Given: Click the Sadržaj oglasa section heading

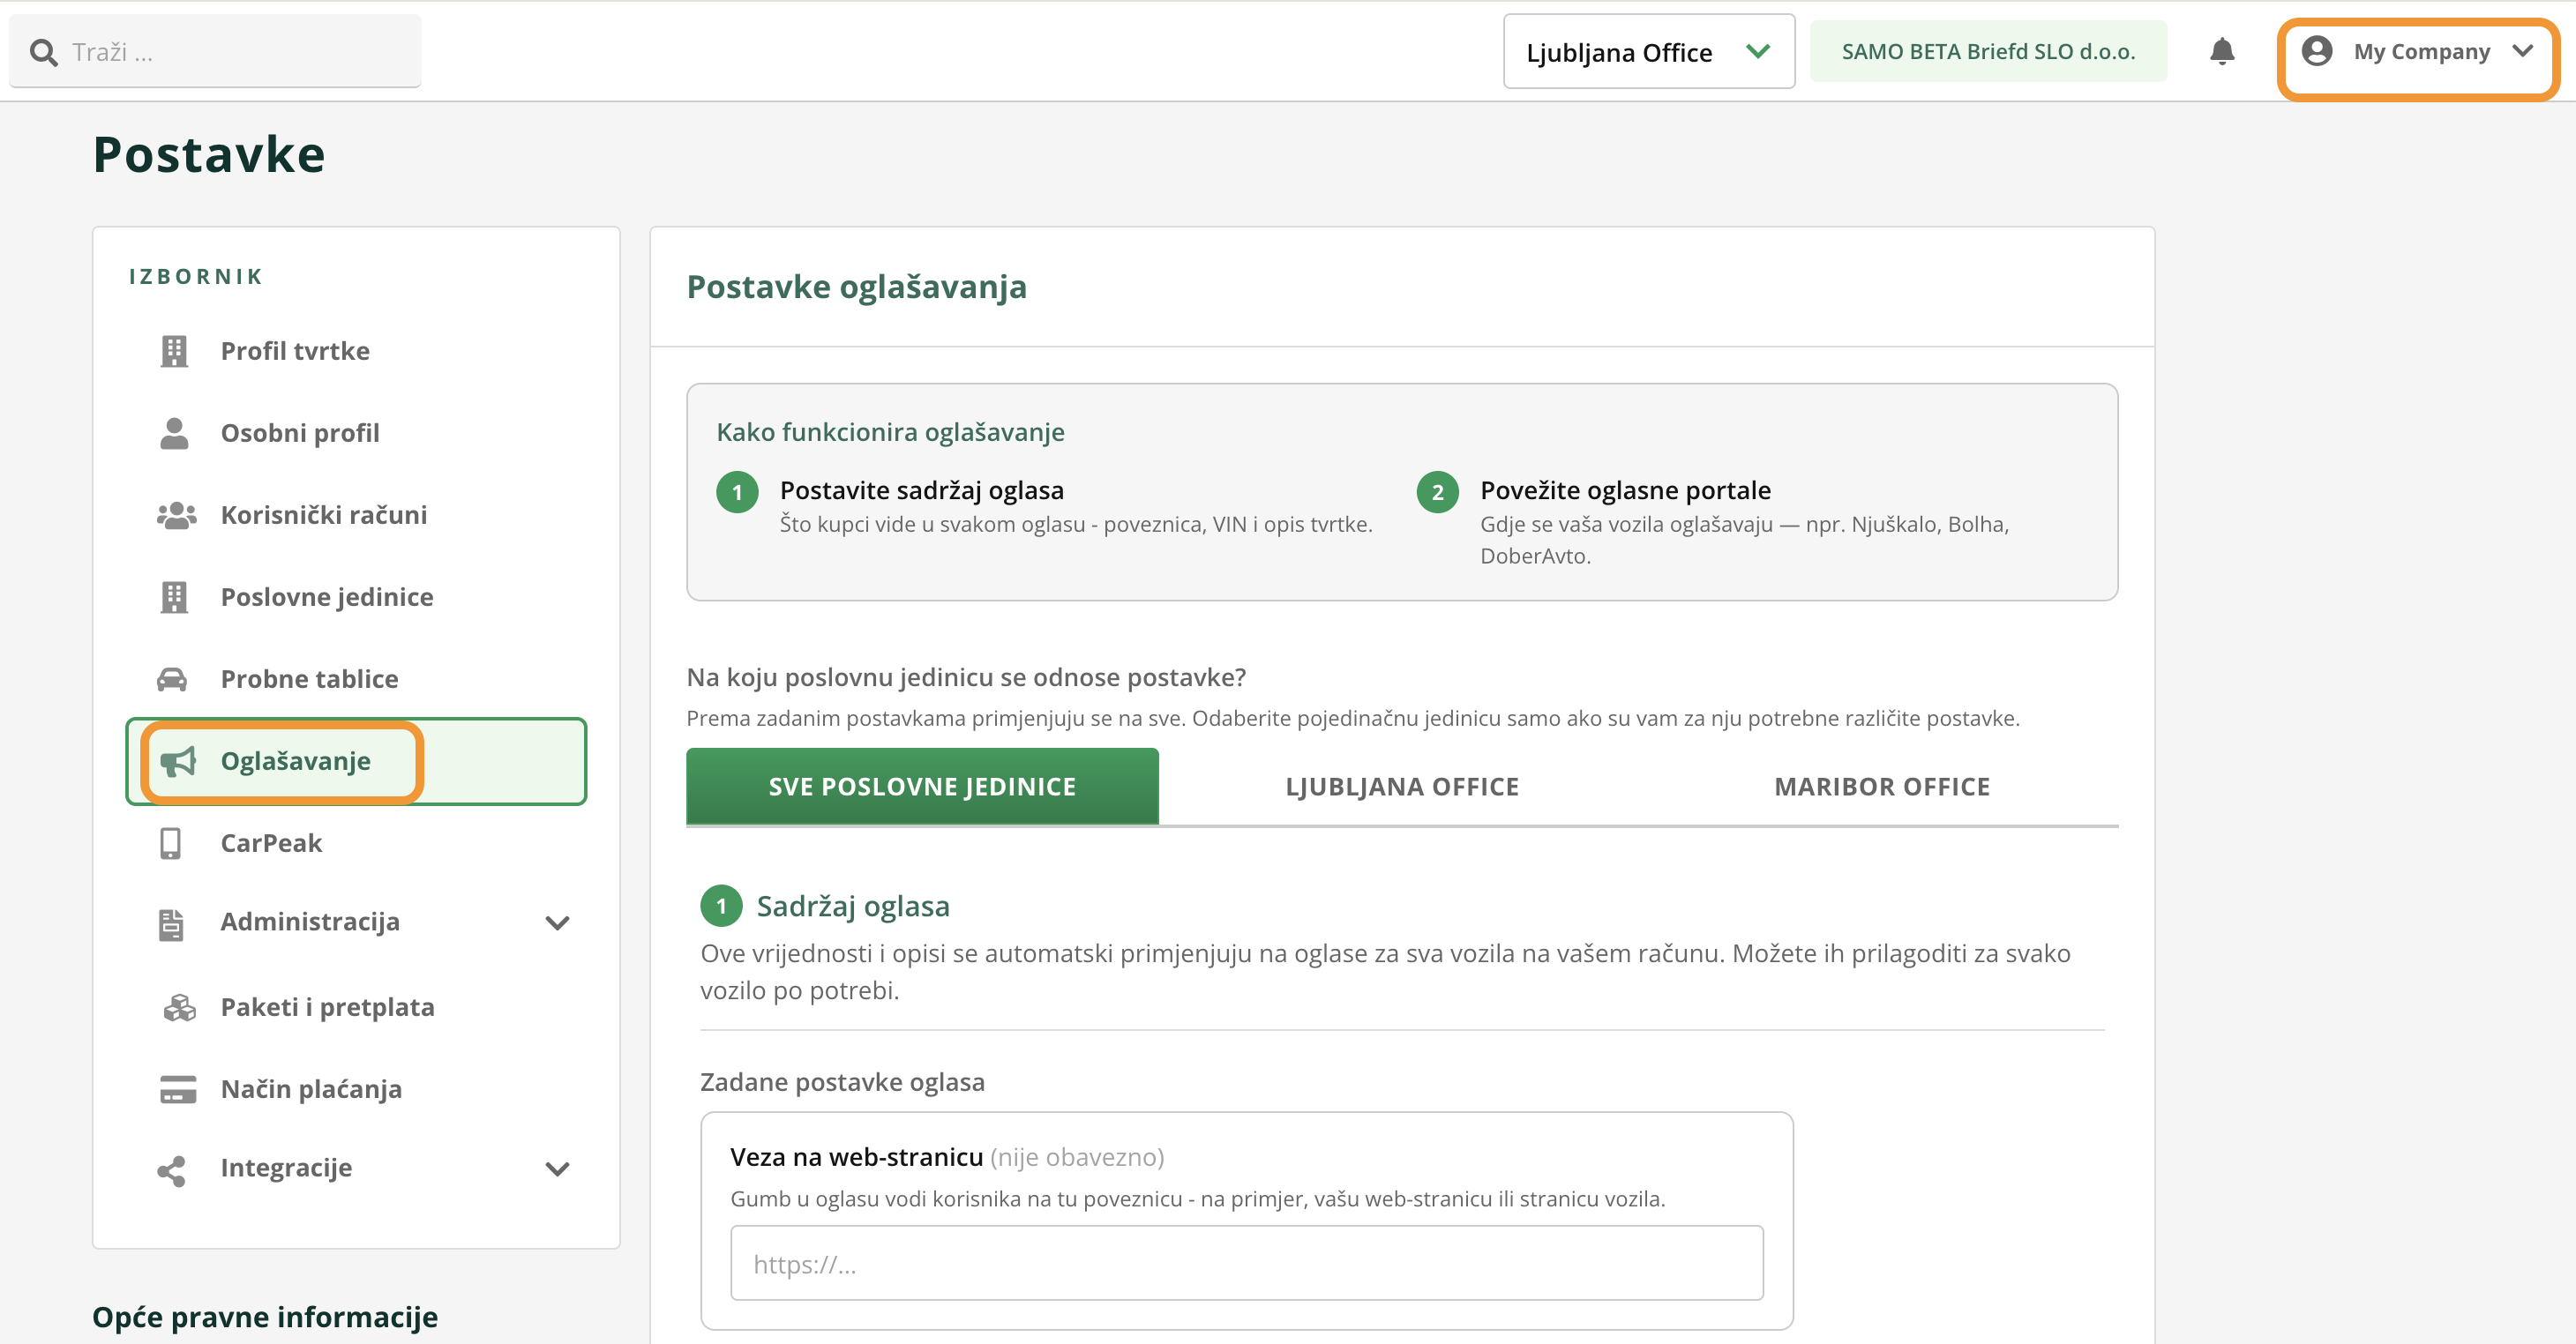Looking at the screenshot, I should [x=852, y=906].
